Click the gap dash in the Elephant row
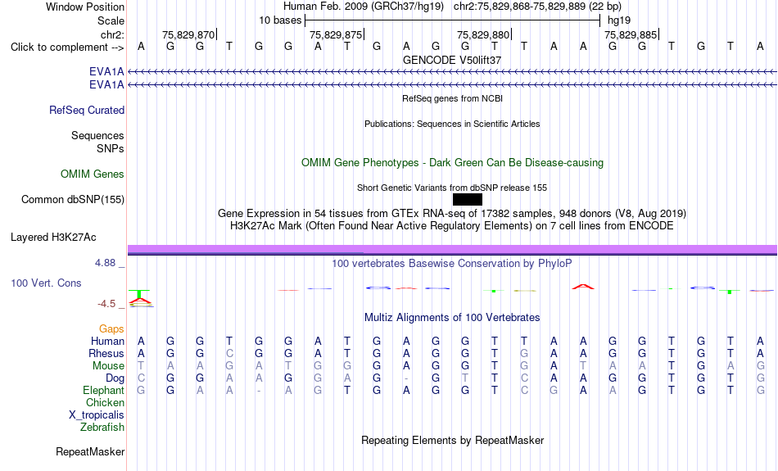The image size is (778, 471). point(259,391)
